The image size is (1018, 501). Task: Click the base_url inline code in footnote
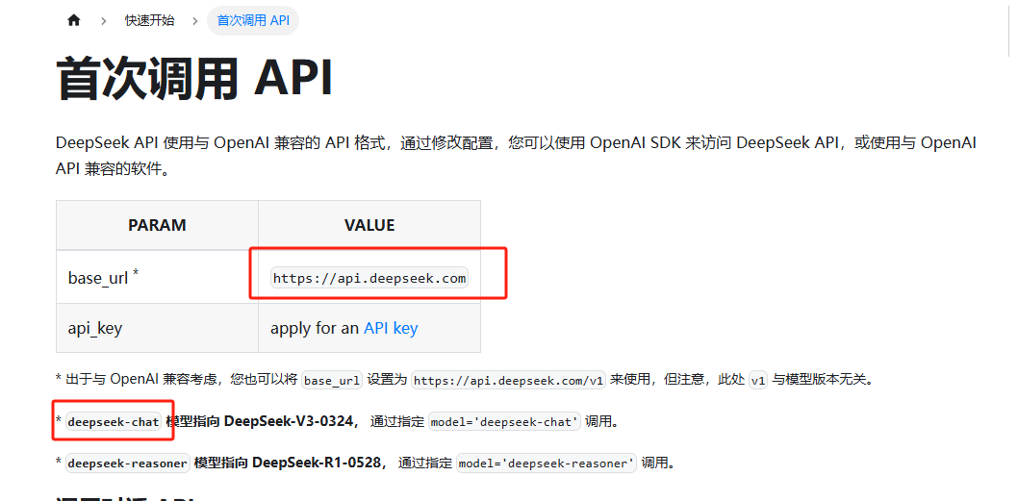[332, 380]
